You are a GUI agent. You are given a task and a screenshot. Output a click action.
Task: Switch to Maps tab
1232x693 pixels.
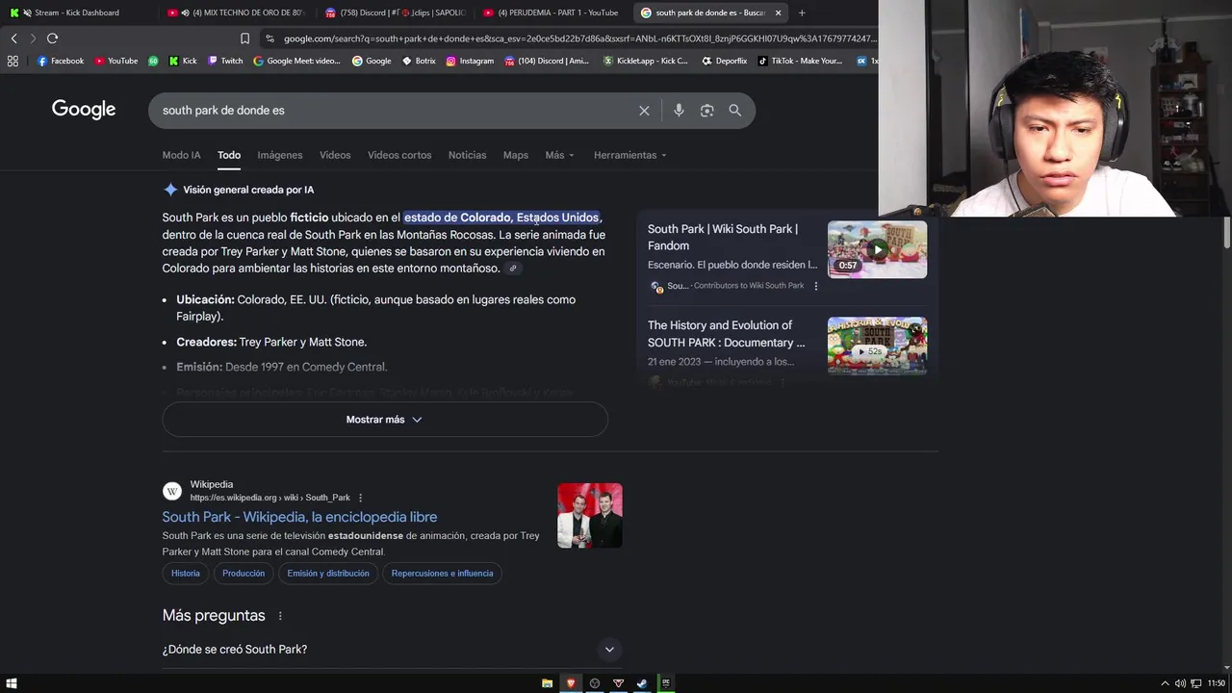[516, 155]
